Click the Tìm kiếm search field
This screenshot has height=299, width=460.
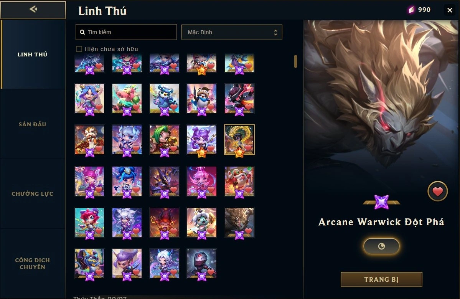[126, 32]
